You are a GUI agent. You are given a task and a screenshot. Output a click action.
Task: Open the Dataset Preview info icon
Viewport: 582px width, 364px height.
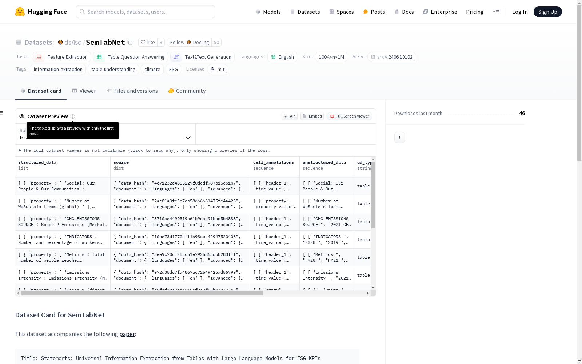(x=73, y=116)
